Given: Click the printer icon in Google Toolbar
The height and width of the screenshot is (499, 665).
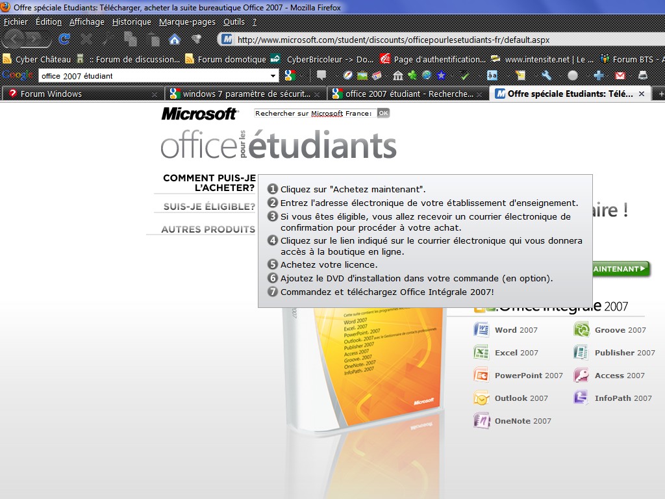Looking at the screenshot, I should pyautogui.click(x=642, y=75).
